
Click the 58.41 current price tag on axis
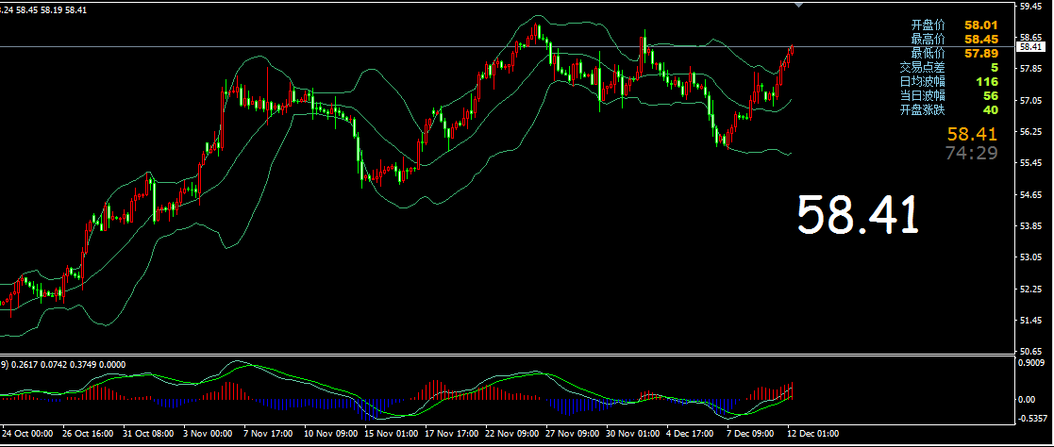pyautogui.click(x=1029, y=46)
